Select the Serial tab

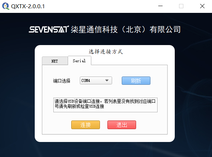(79, 60)
